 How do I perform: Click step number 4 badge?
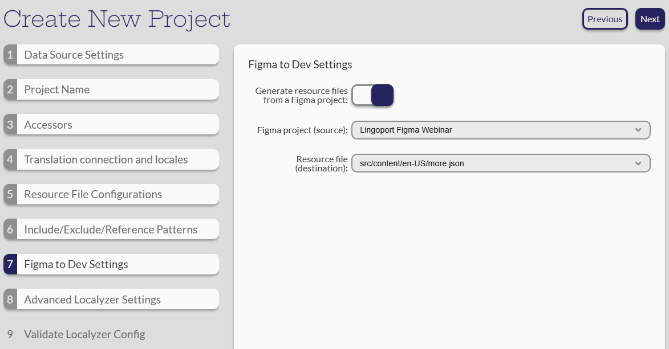coord(10,160)
